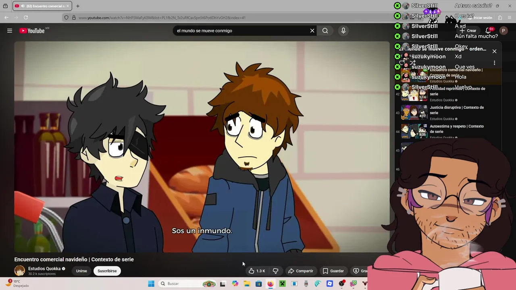Image resolution: width=516 pixels, height=290 pixels.
Task: Run search with the magnifier button
Action: (325, 31)
